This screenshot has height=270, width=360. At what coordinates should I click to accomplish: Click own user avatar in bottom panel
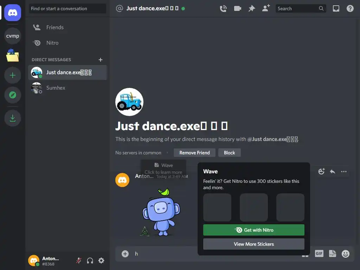[x=34, y=261]
